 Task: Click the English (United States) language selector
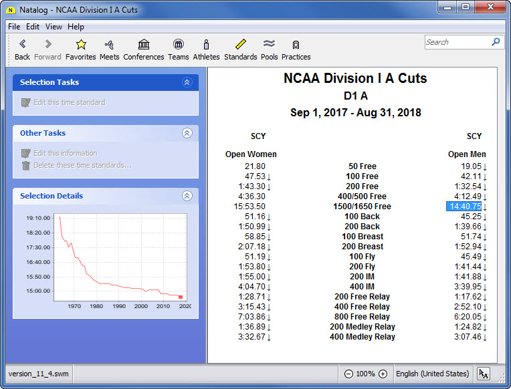[431, 374]
